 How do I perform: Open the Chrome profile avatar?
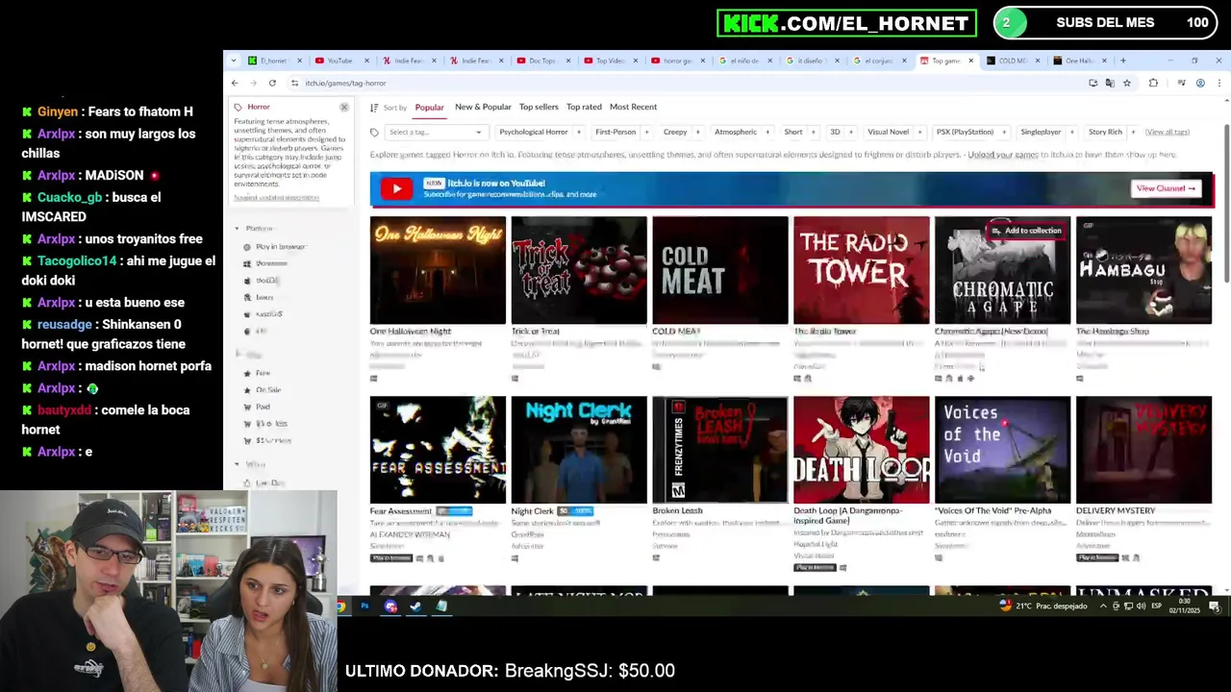pos(1200,83)
